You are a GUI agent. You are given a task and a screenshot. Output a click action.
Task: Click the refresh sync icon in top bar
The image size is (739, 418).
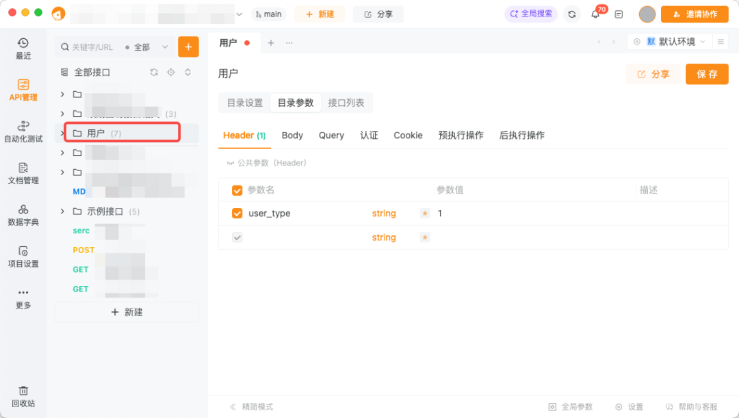click(x=572, y=14)
